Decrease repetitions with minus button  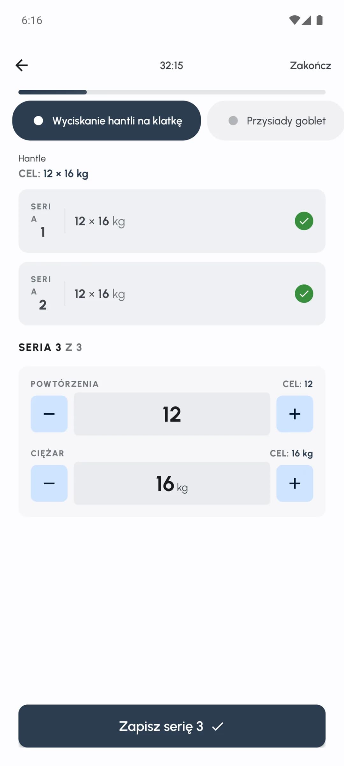coord(49,414)
